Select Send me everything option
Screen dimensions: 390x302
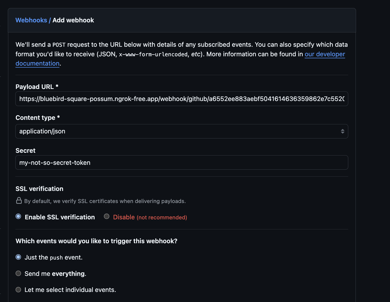pos(18,273)
